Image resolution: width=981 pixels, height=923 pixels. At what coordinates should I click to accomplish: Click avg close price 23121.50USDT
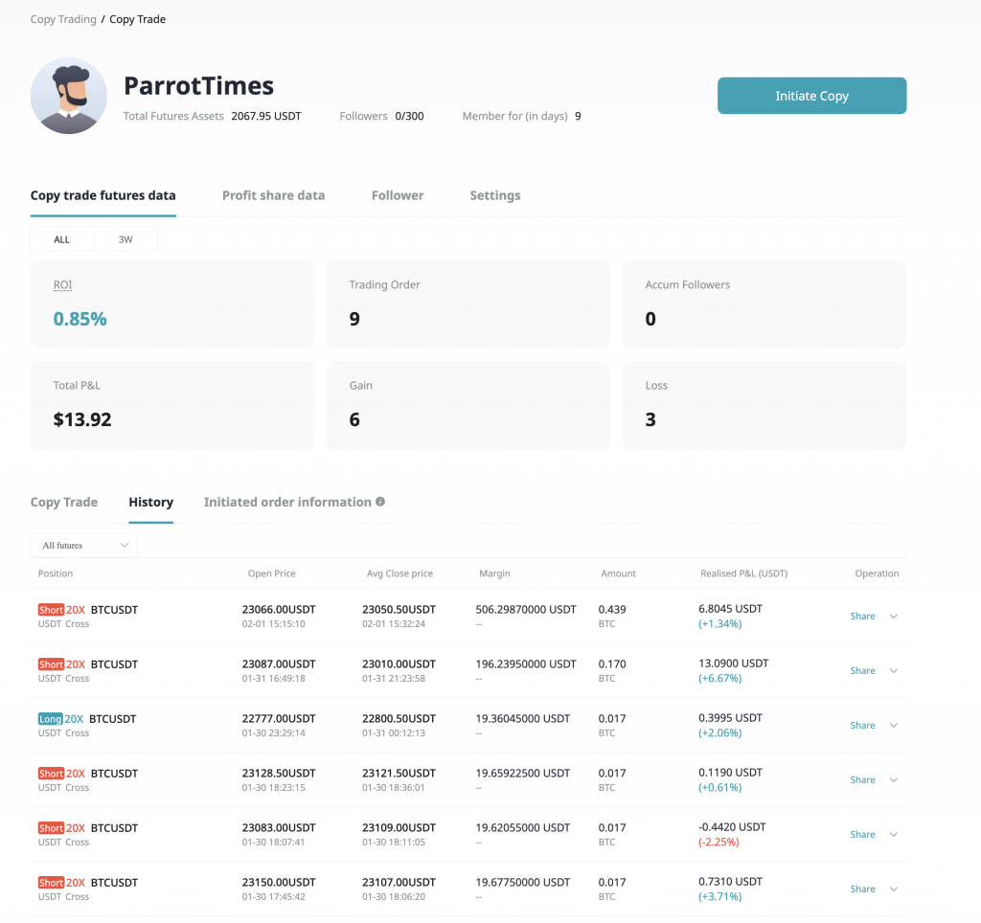click(x=399, y=774)
